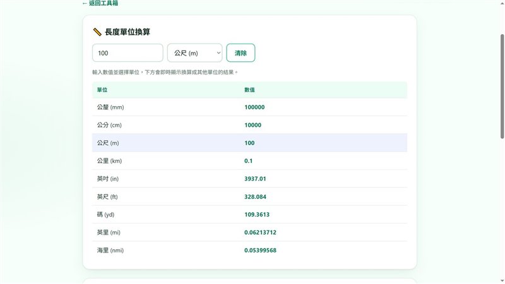Select the 英吋 (in) row label
The image size is (505, 284).
108,179
